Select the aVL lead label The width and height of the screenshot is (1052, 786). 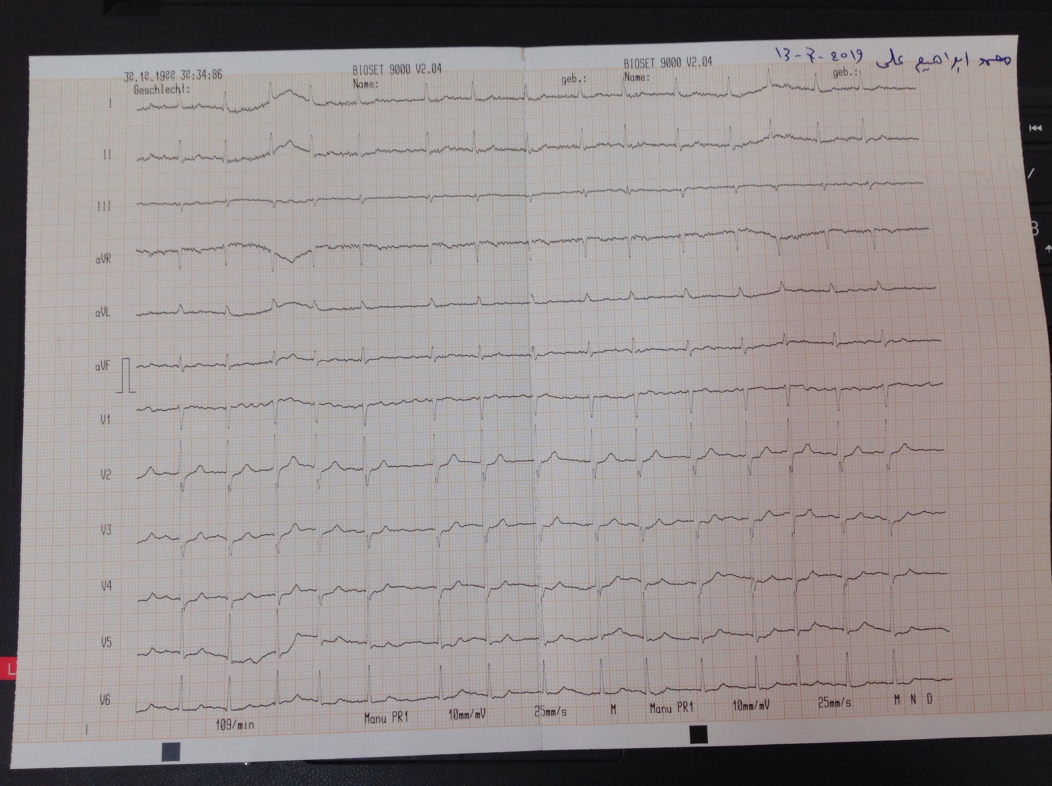click(103, 313)
